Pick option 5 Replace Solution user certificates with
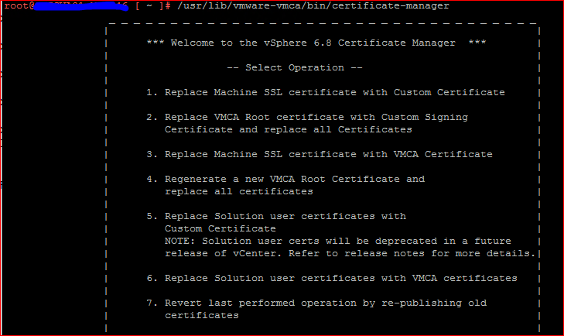Viewport: 564px width, 336px height. coord(275,216)
